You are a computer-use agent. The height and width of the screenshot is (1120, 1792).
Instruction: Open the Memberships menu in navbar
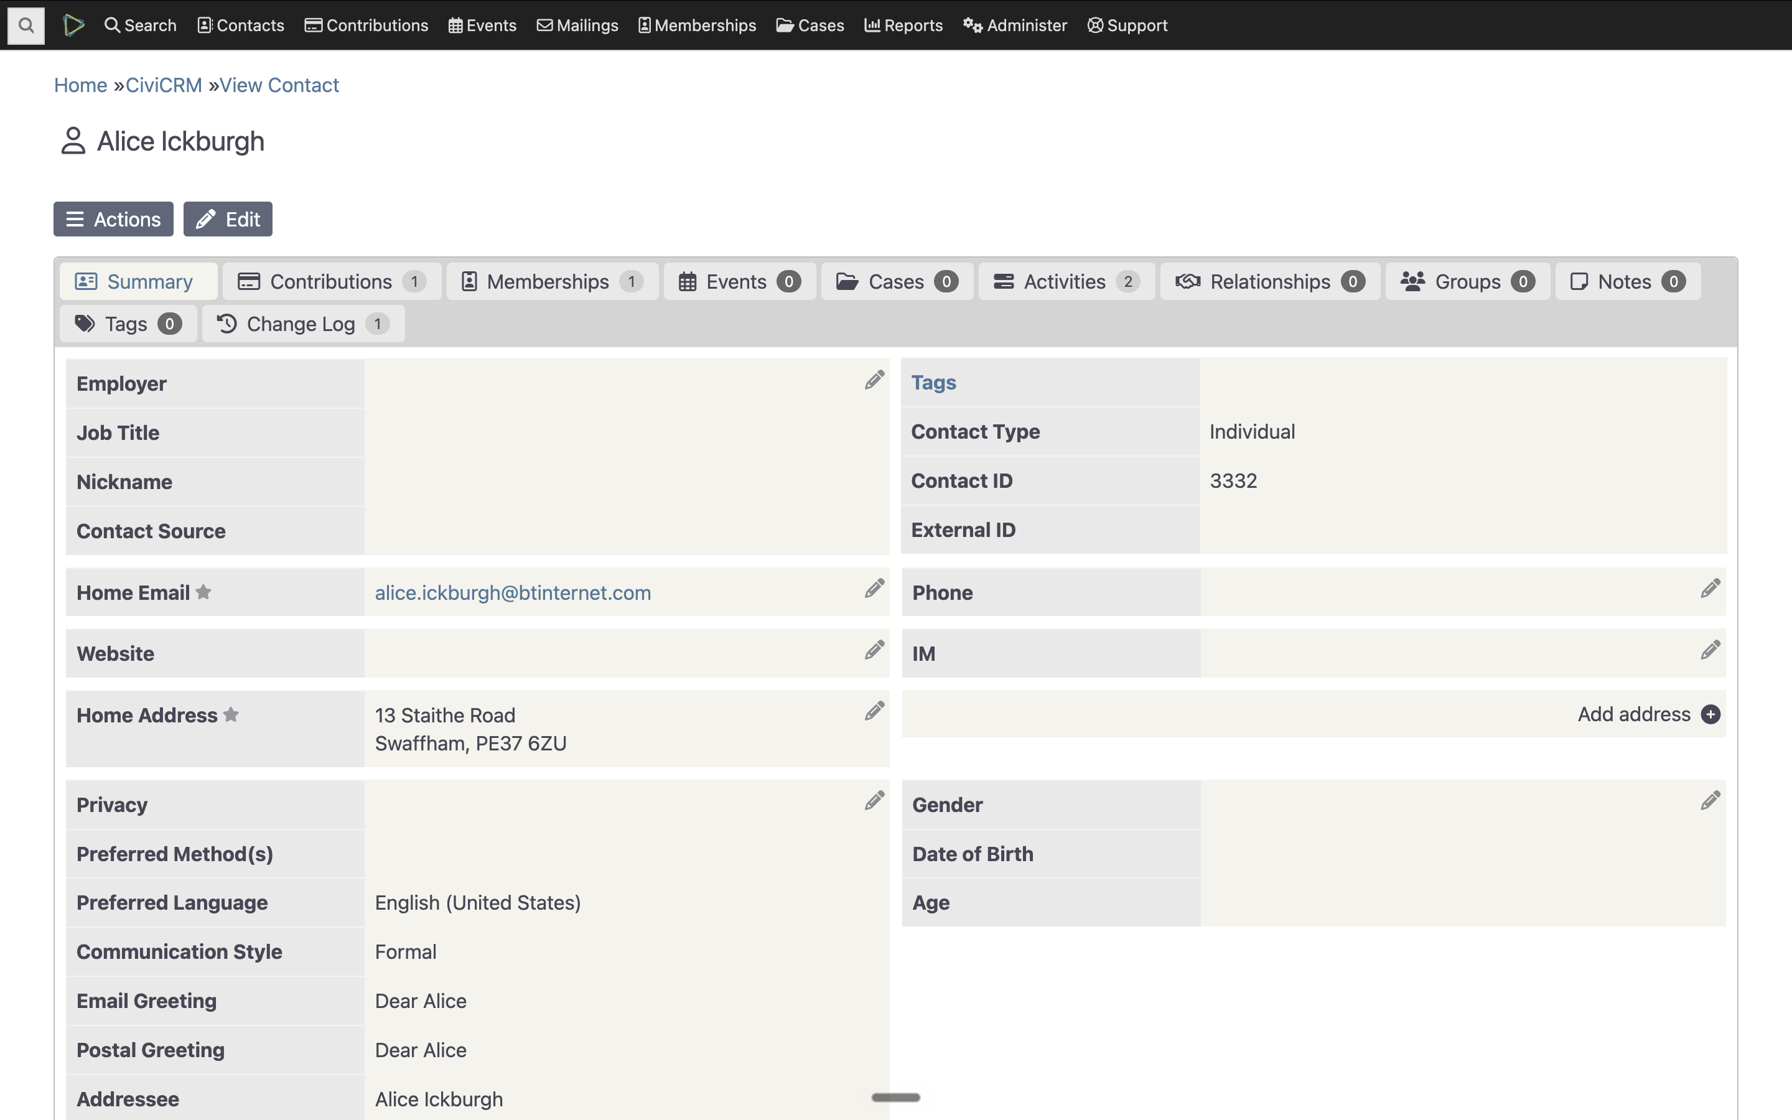[x=697, y=25]
